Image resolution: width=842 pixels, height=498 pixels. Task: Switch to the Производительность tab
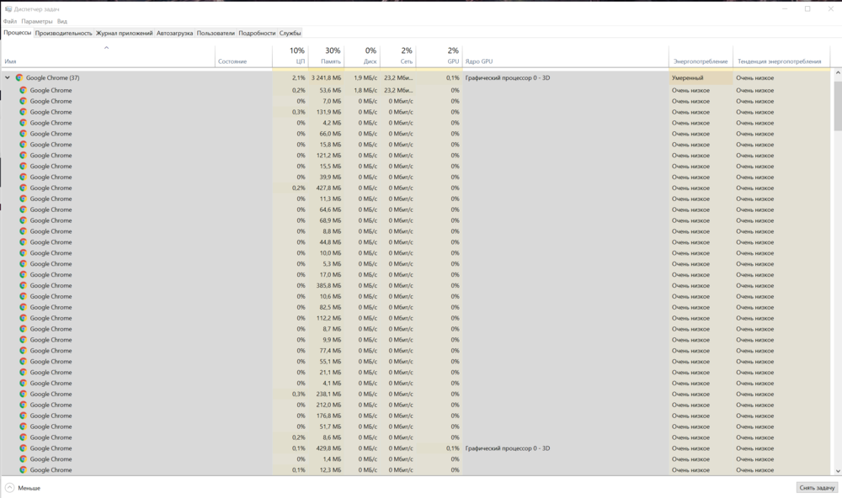[x=64, y=33]
